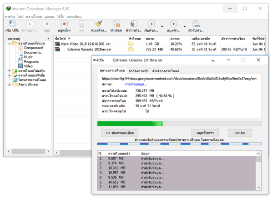Click the Stop Queue red icon
273x199 pixels.
(173, 24)
